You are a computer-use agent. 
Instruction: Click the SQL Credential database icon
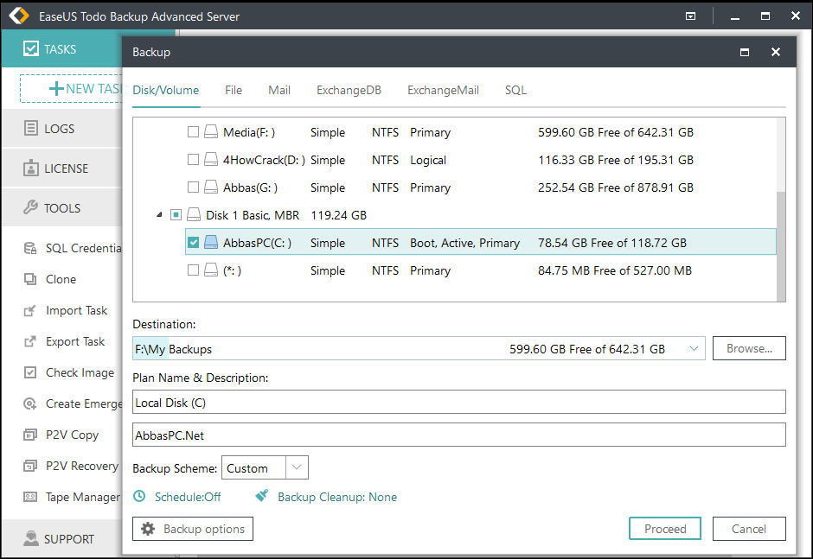(30, 248)
